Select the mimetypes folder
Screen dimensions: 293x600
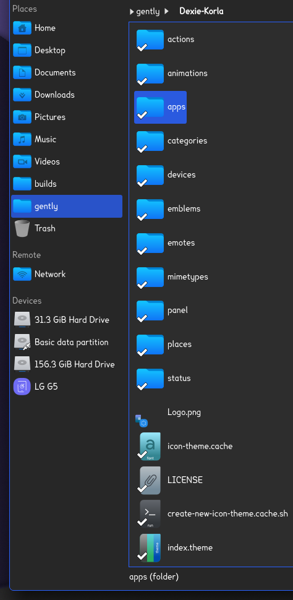(x=172, y=276)
